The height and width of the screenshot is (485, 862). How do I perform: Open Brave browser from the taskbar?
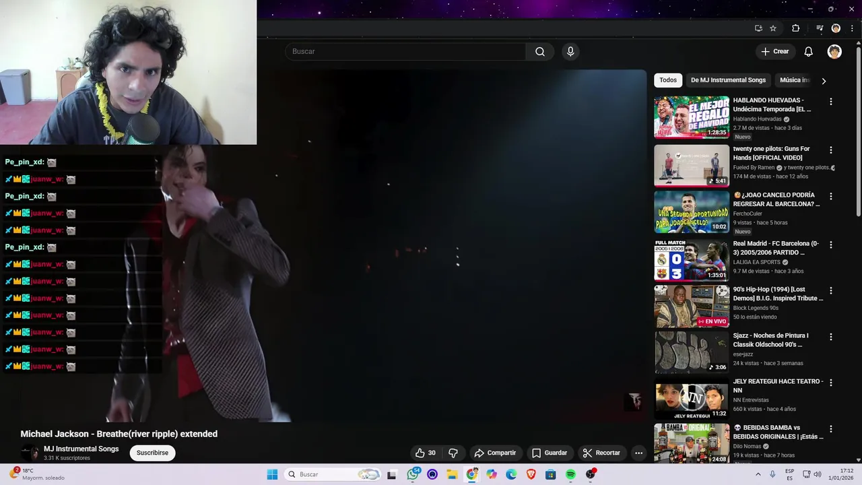click(x=531, y=474)
